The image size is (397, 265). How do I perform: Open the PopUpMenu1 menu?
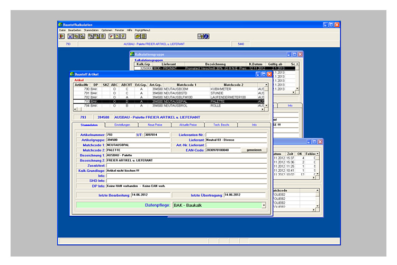[x=142, y=30]
